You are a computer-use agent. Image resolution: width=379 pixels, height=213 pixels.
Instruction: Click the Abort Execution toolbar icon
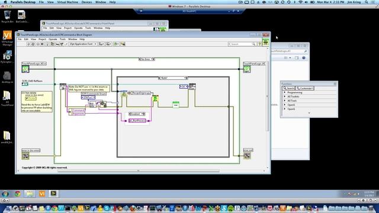click(37, 44)
